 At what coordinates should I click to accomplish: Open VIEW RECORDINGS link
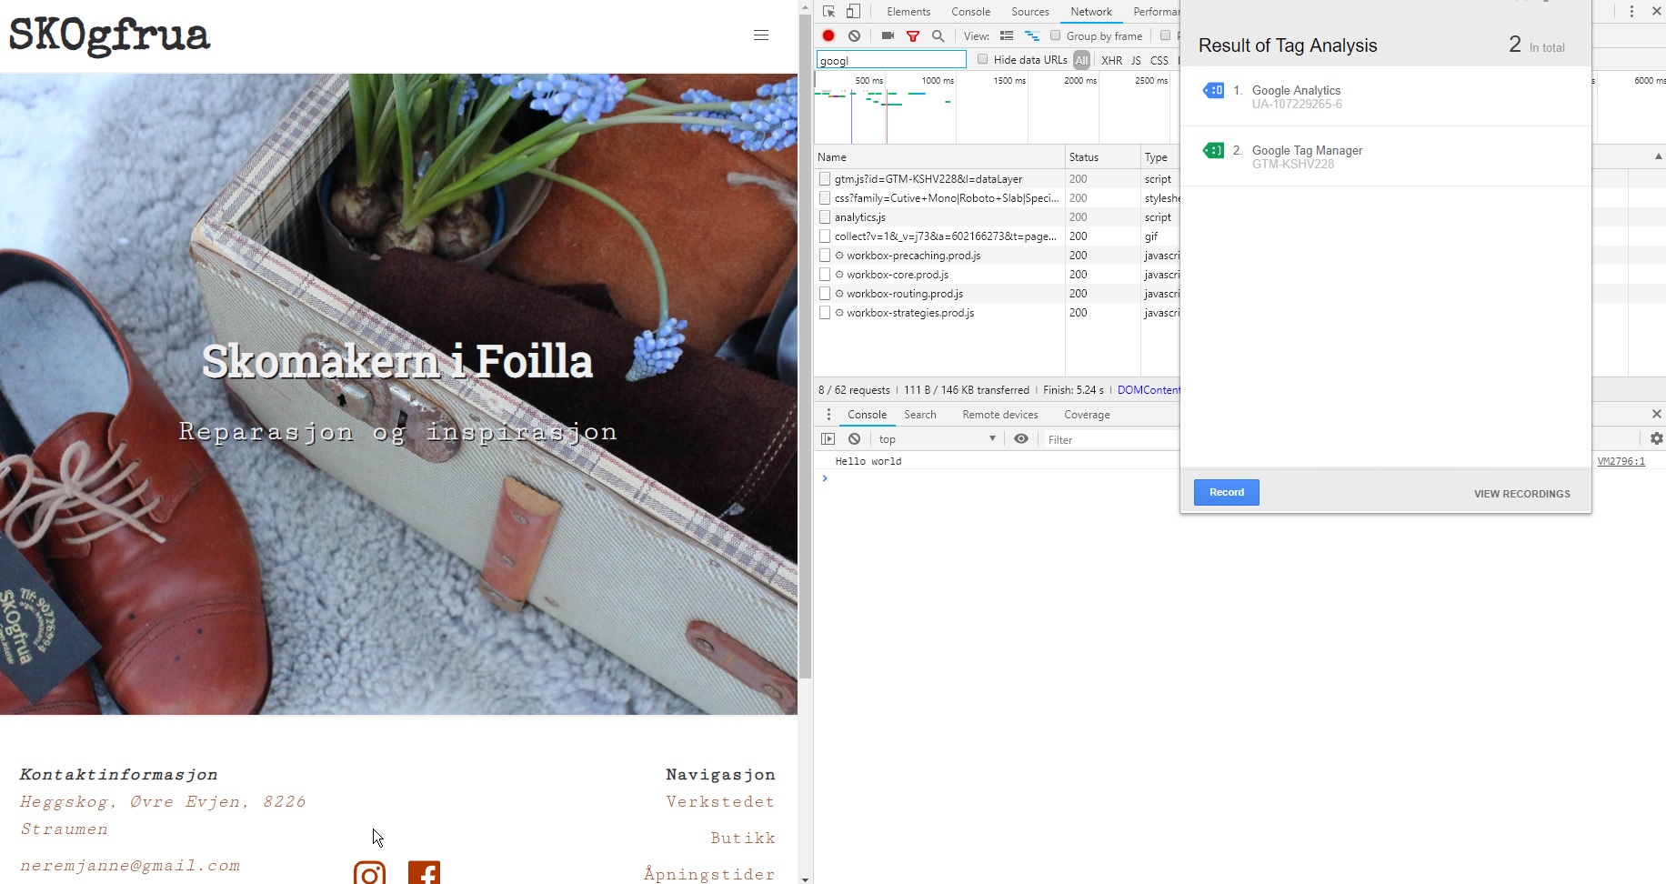(x=1521, y=494)
